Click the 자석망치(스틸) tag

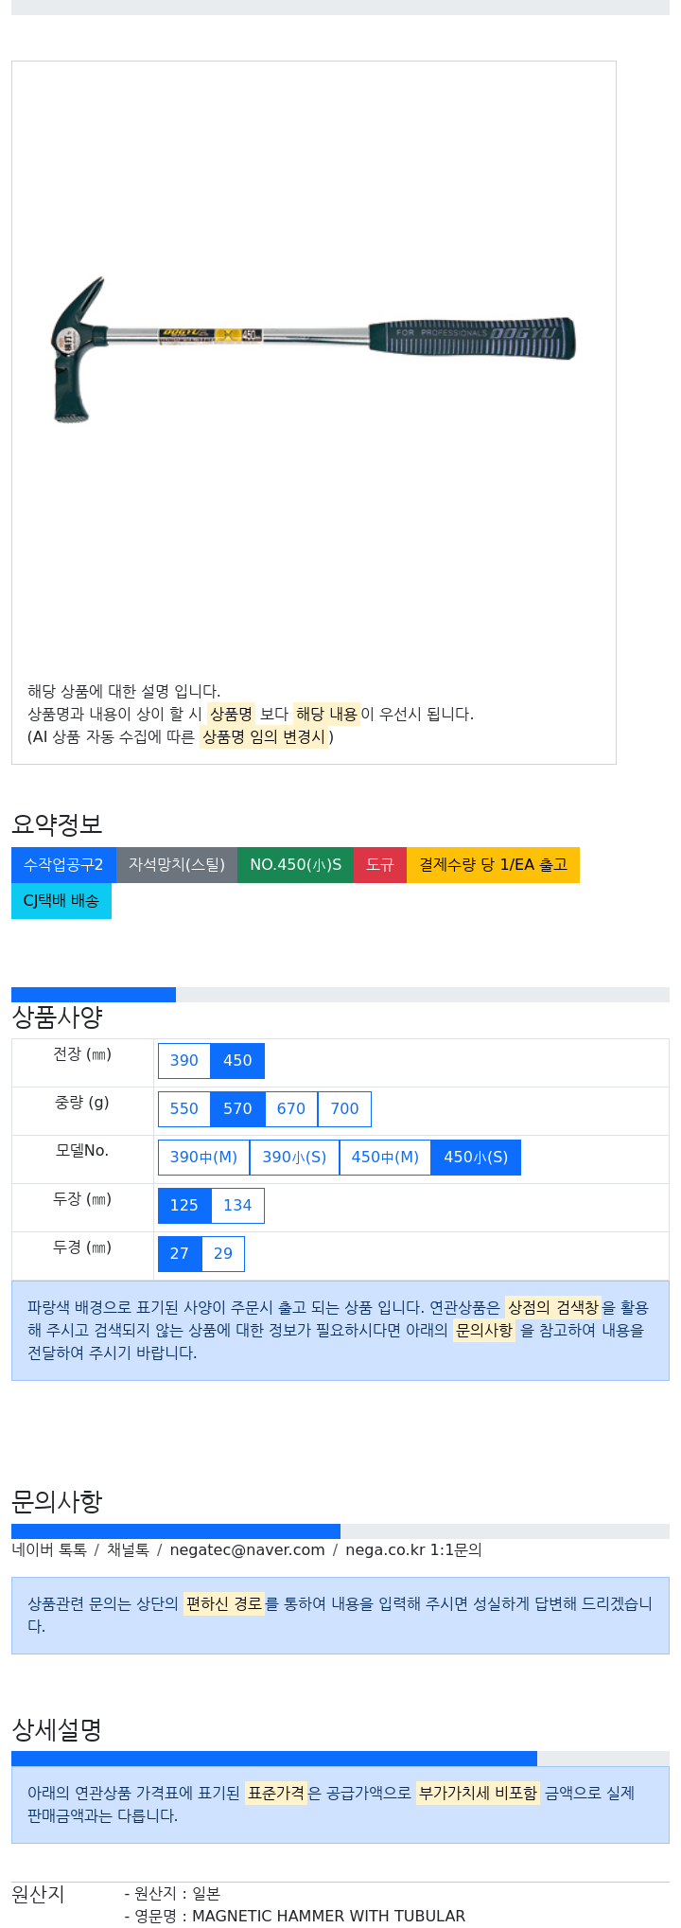(x=177, y=865)
